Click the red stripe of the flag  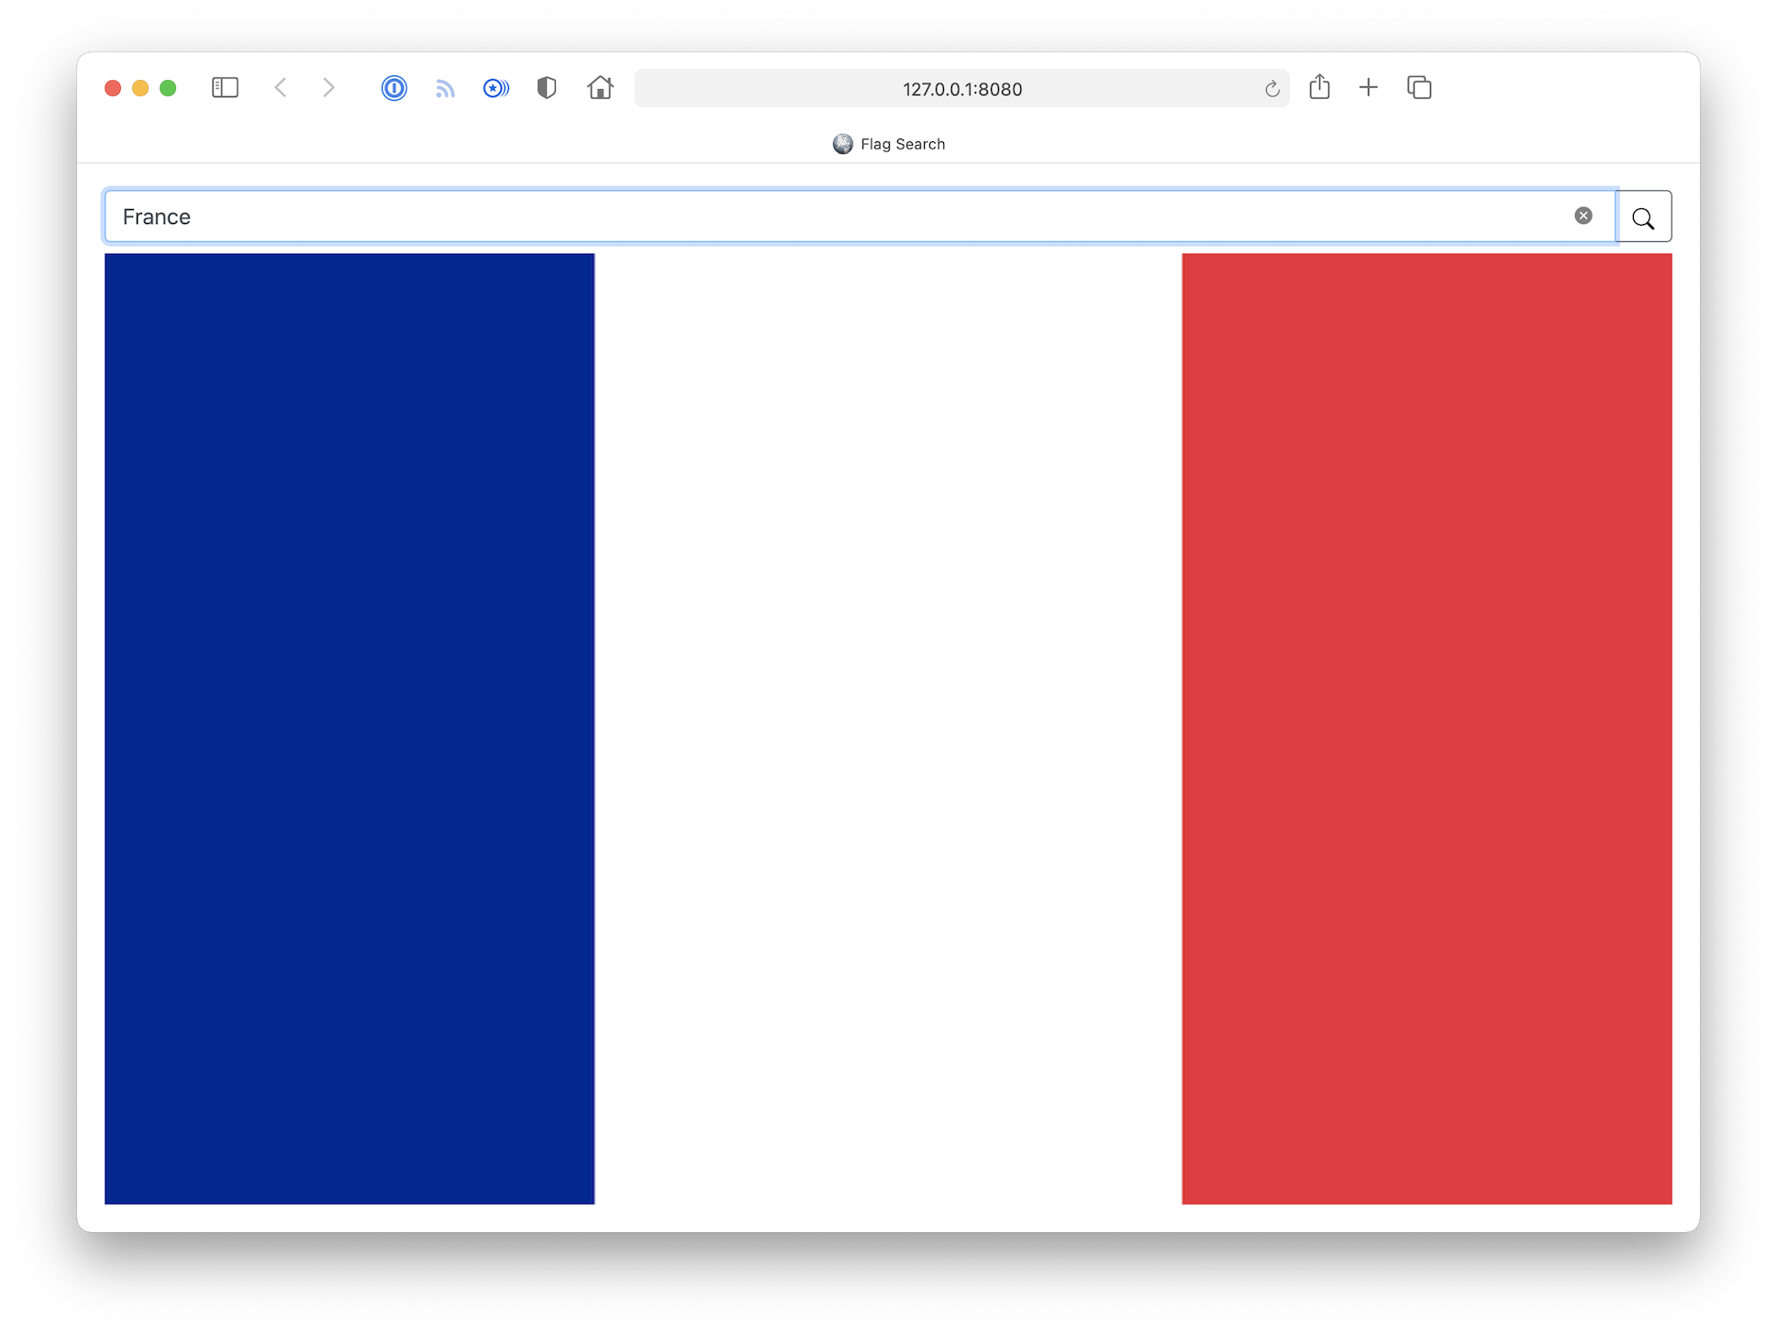[1427, 728]
